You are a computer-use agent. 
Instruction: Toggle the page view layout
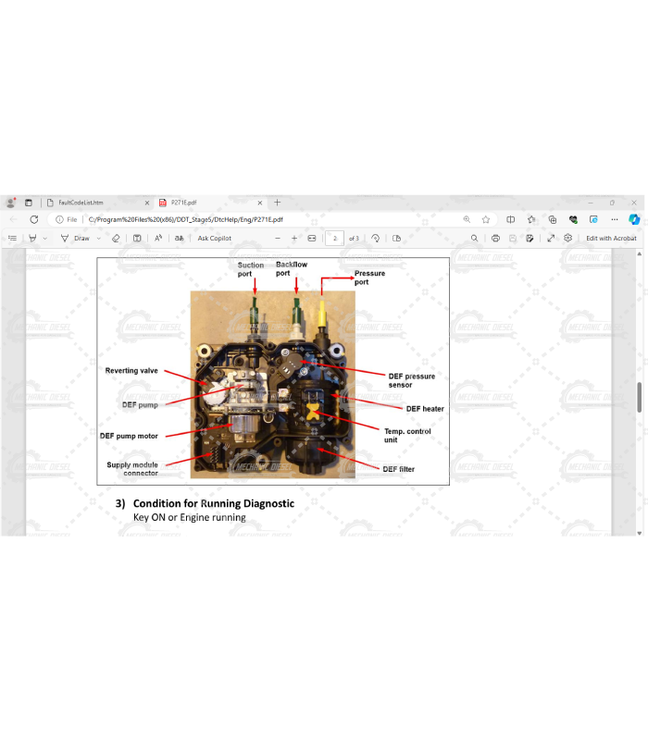[396, 238]
